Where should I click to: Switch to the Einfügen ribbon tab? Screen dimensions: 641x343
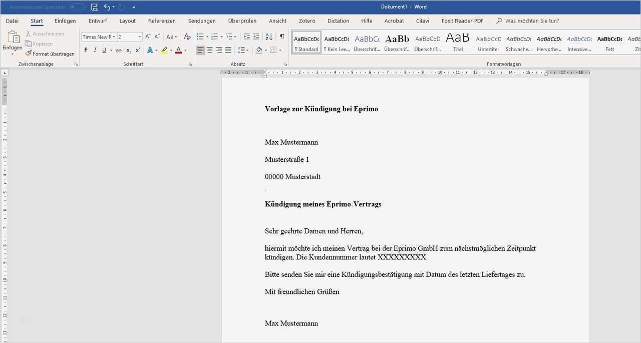pos(65,21)
